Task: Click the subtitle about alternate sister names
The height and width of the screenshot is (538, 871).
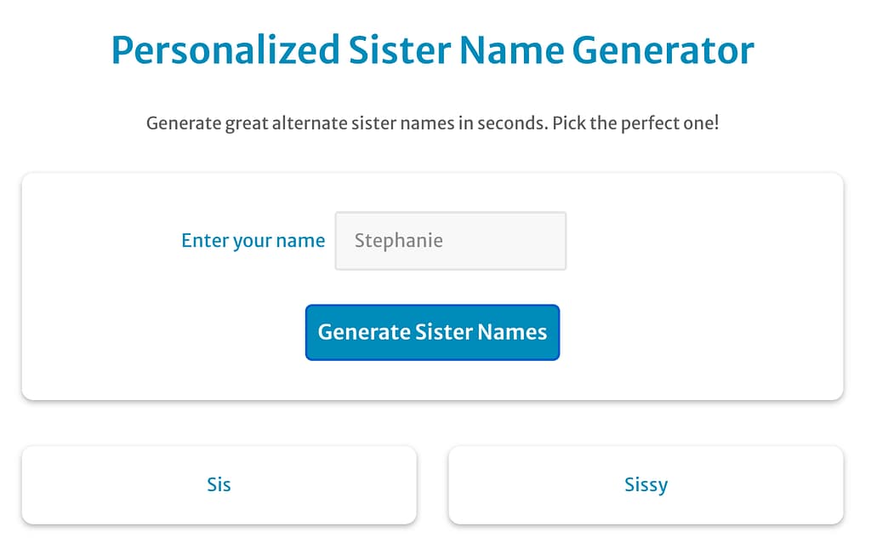Action: 433,123
